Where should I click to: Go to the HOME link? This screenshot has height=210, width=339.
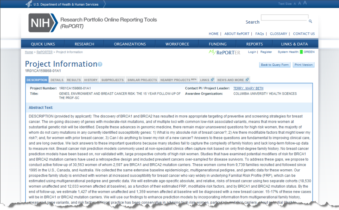tap(213, 34)
